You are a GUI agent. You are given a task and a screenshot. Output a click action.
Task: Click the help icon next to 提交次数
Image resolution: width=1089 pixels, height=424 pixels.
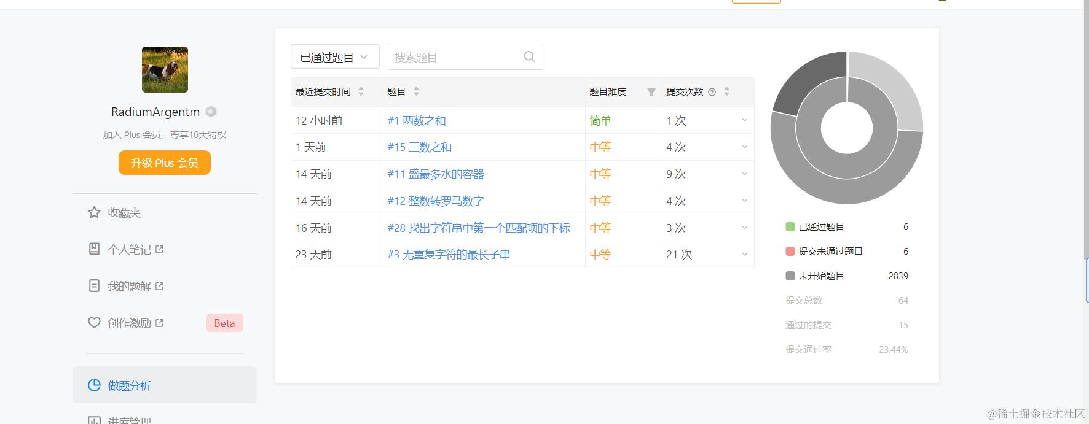point(712,92)
